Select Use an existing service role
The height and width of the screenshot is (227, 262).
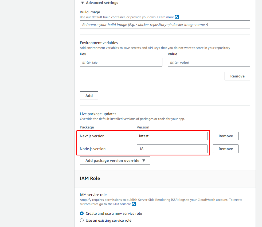point(82,220)
